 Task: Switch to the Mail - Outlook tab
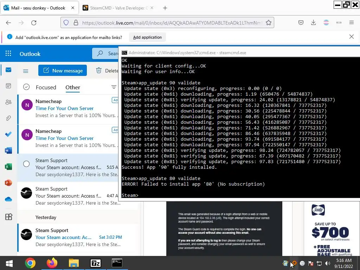point(39,8)
